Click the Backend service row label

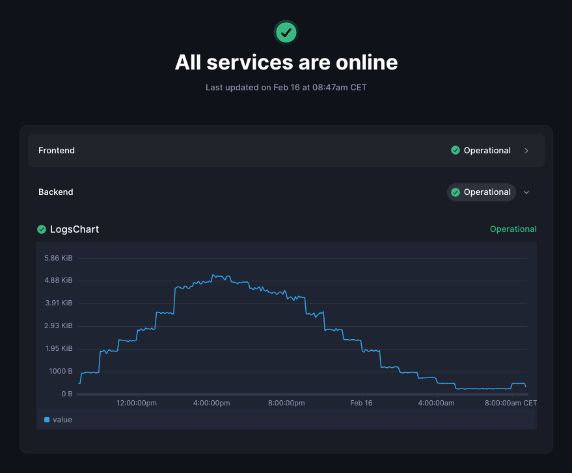pyautogui.click(x=56, y=192)
